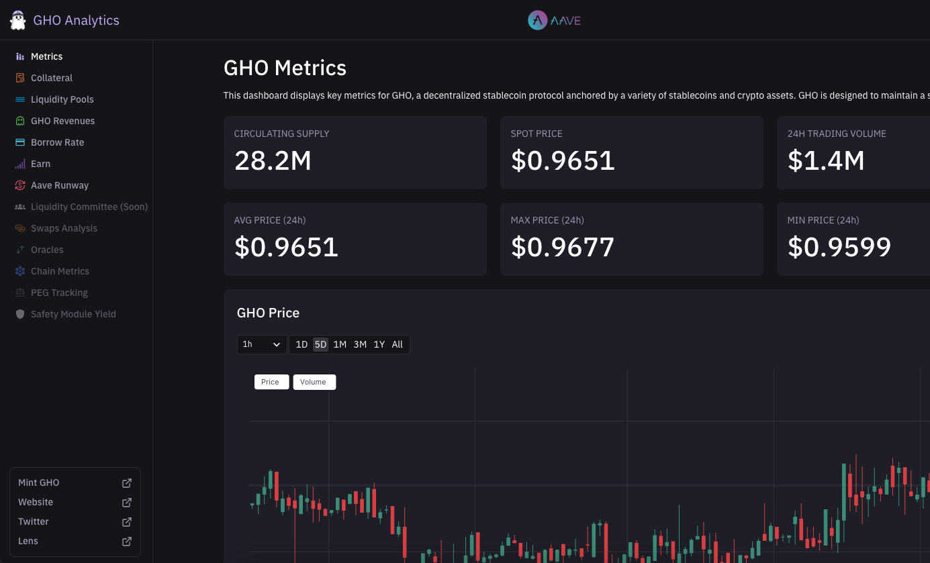Viewport: 930px width, 563px height.
Task: Click the Chain Metrics nodes icon
Action: click(x=20, y=272)
